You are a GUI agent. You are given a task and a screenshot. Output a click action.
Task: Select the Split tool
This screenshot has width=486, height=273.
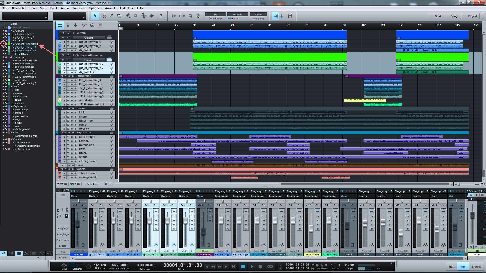pyautogui.click(x=111, y=16)
